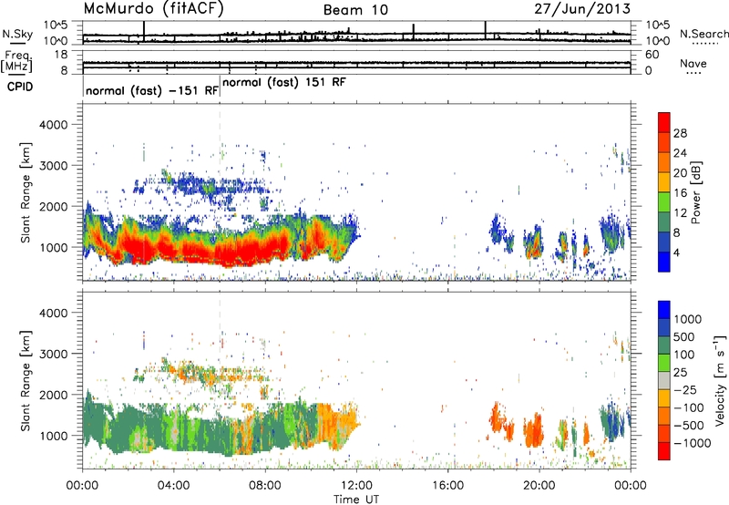
Task: Click the '28' tick on Power colorbar
Action: pyautogui.click(x=680, y=133)
